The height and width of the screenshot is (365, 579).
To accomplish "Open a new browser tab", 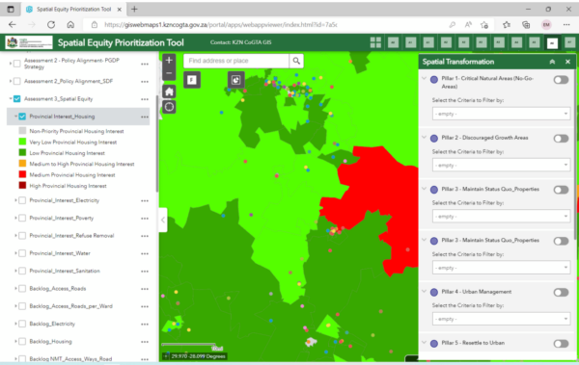I will click(x=134, y=10).
